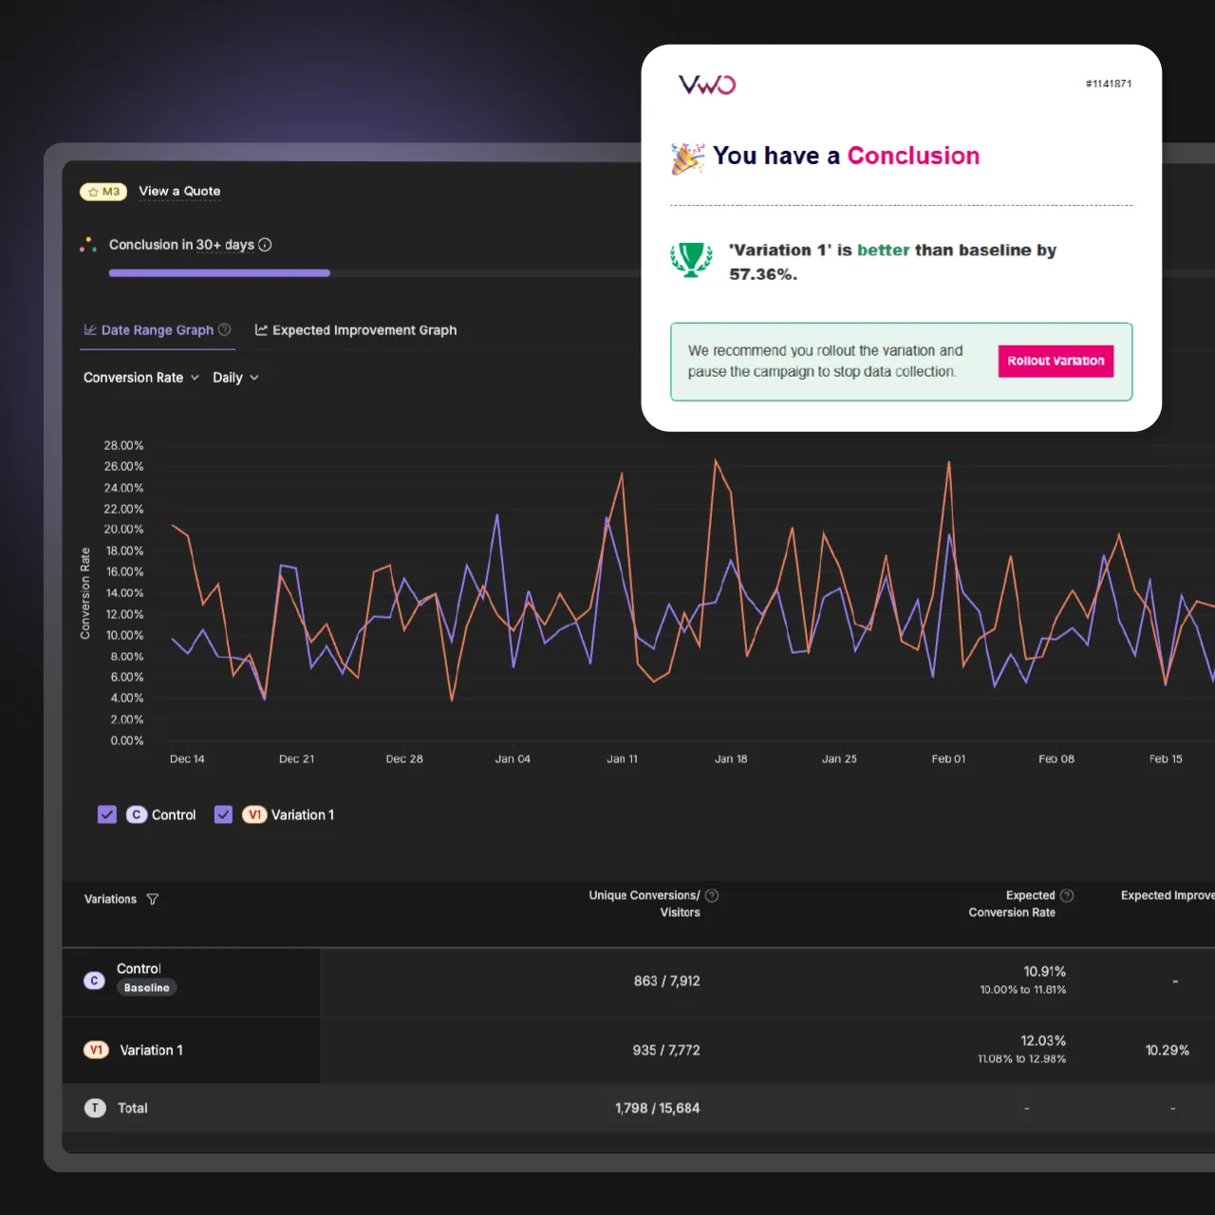
Task: Uncheck the Variation 1 series checkbox
Action: pyautogui.click(x=223, y=814)
